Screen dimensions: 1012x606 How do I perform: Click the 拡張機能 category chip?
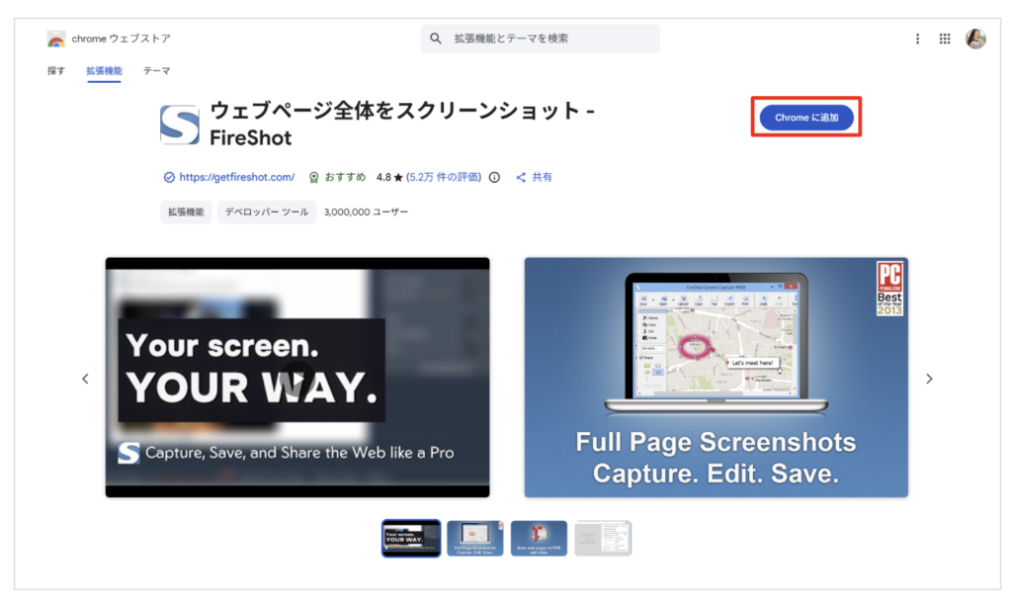click(186, 212)
